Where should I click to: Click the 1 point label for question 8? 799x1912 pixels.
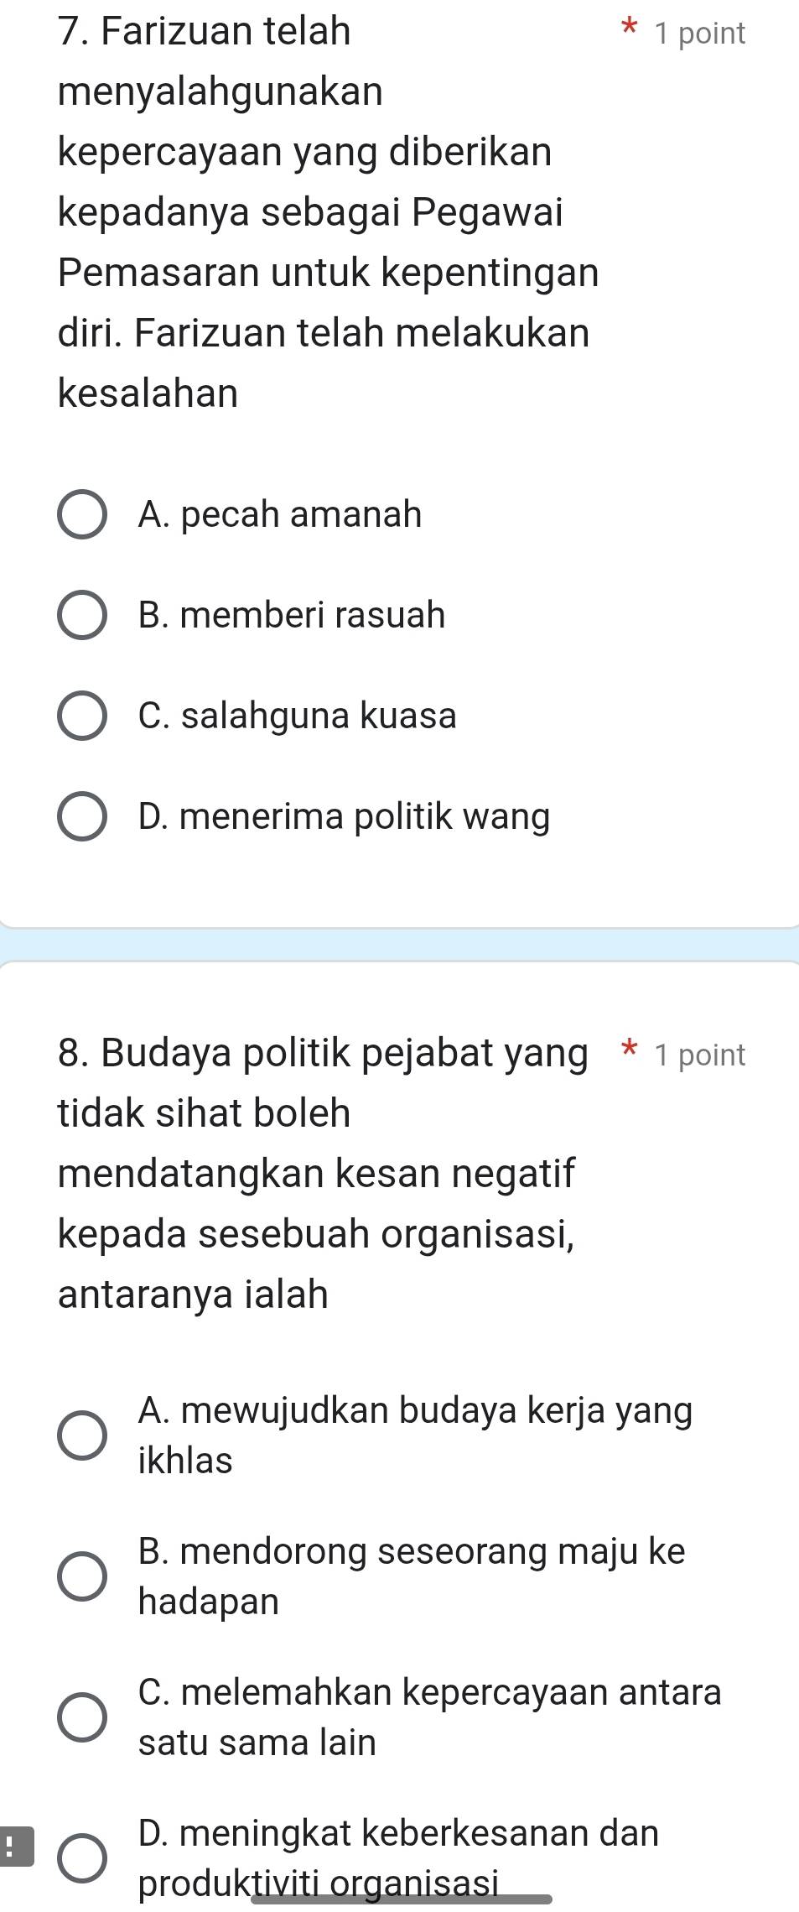(x=698, y=1055)
